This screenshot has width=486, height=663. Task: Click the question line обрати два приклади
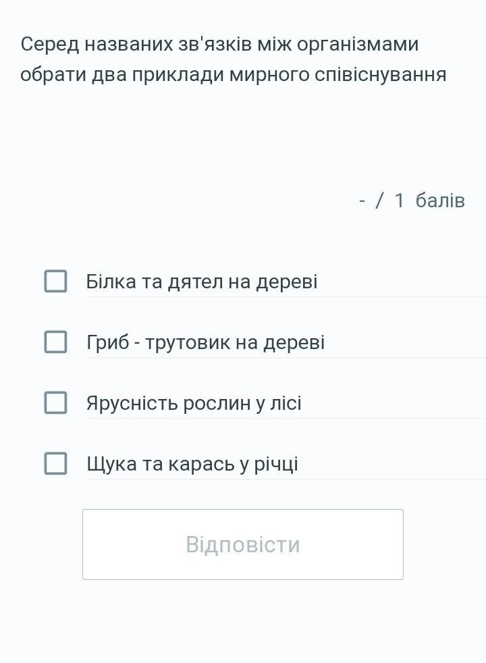(233, 74)
